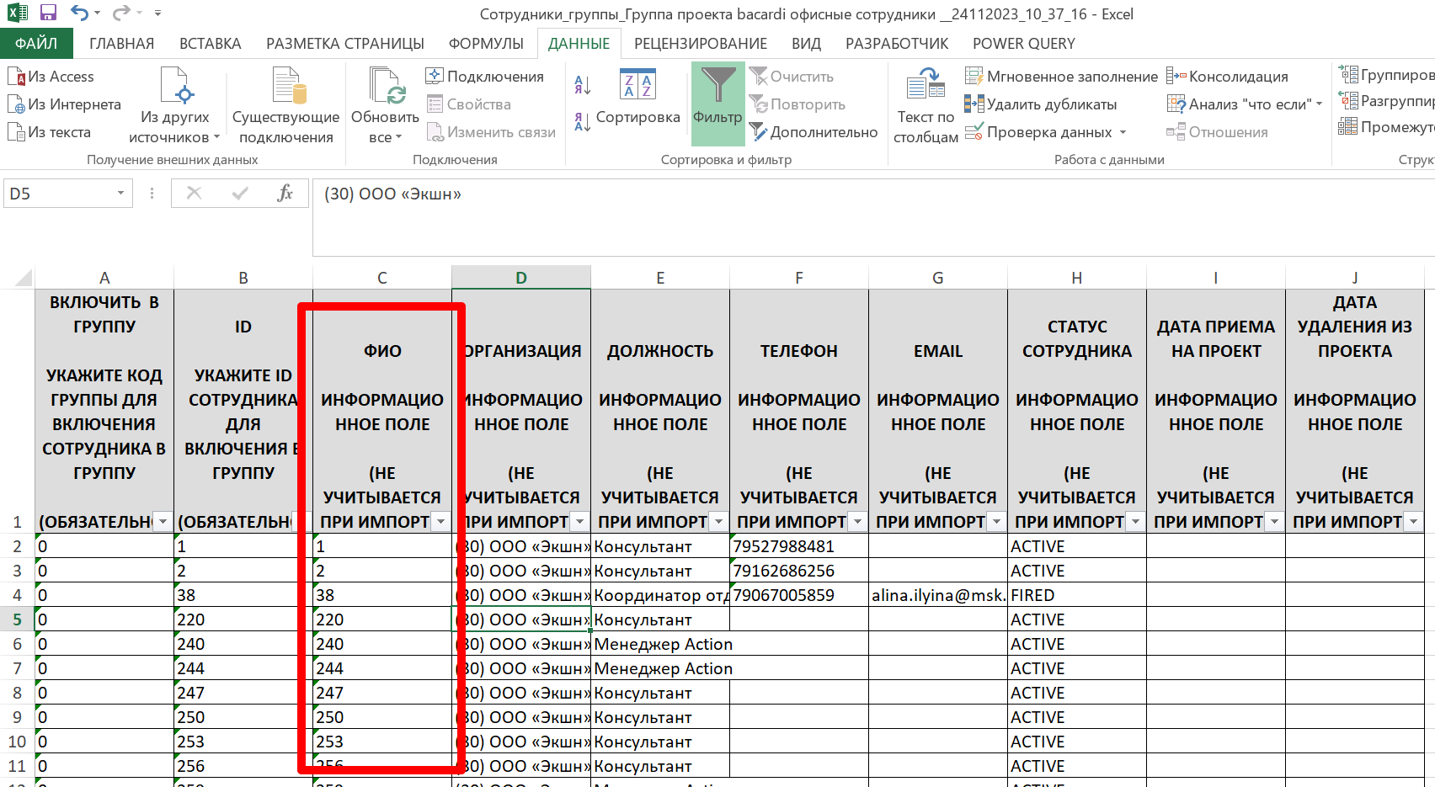Expand Проверка данных dropdown arrow
Image resolution: width=1435 pixels, height=787 pixels.
coord(1123,132)
